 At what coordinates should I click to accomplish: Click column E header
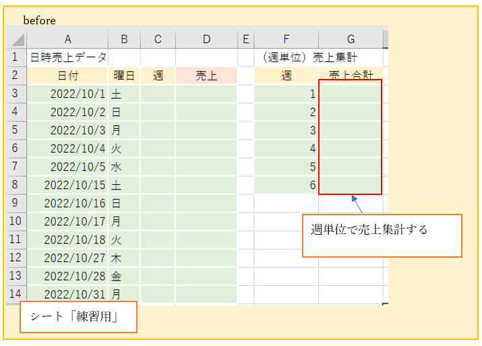point(245,39)
